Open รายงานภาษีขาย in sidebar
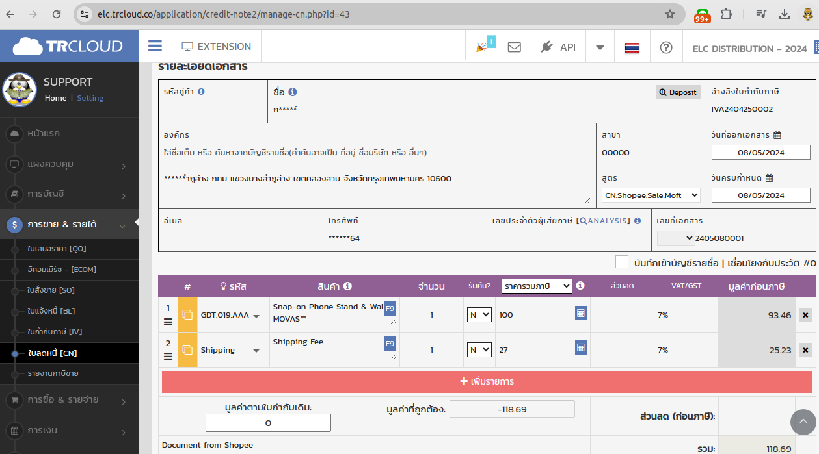Viewport: 819px width, 454px height. [53, 373]
